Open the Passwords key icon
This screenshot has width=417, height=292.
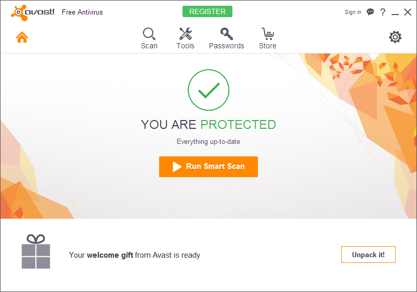226,35
